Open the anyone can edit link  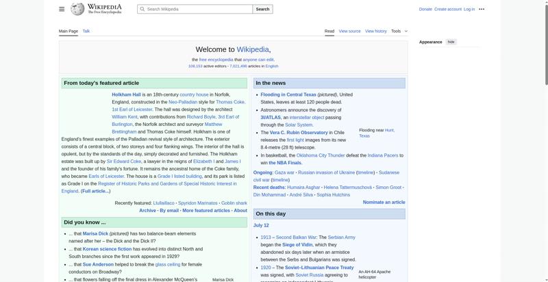point(258,60)
